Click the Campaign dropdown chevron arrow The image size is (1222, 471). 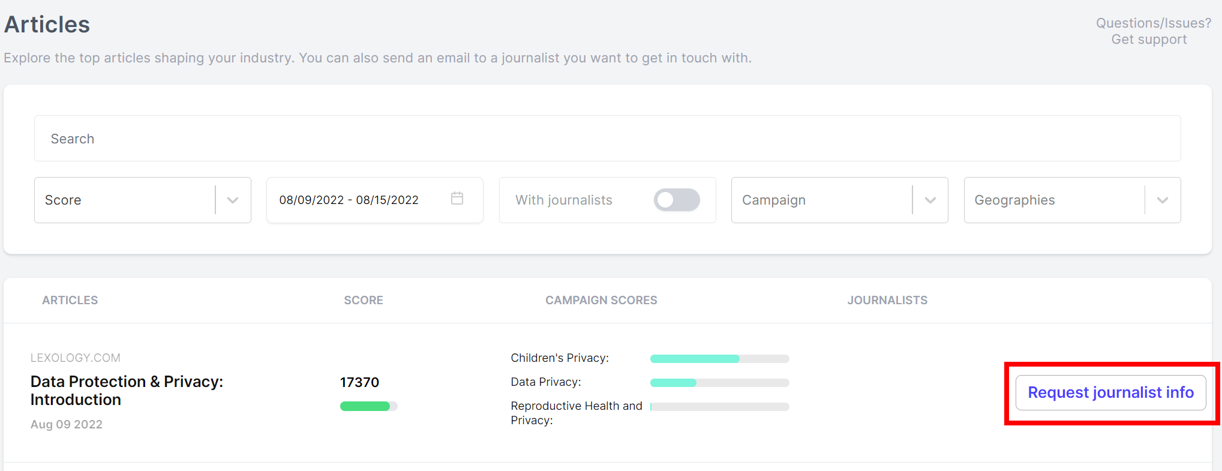click(930, 200)
